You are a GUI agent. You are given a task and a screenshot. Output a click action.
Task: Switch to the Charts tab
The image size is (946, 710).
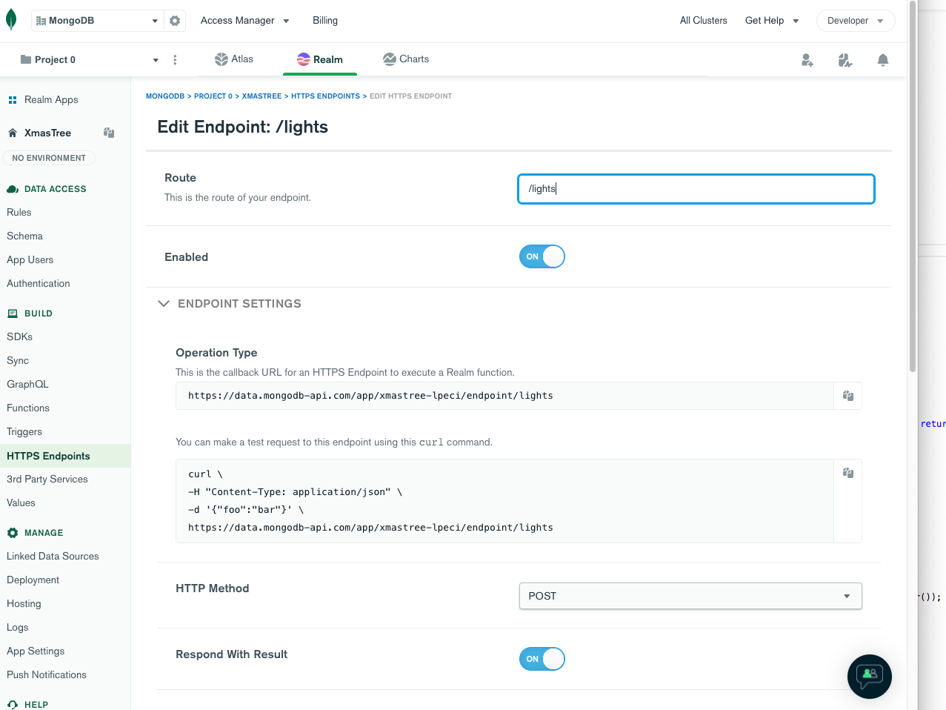406,59
